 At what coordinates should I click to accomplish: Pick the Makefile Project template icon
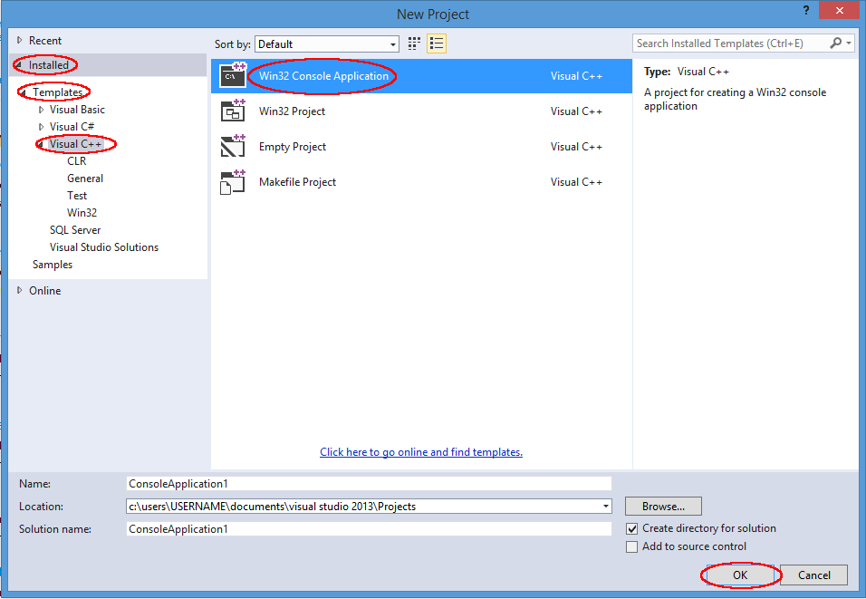tap(233, 181)
